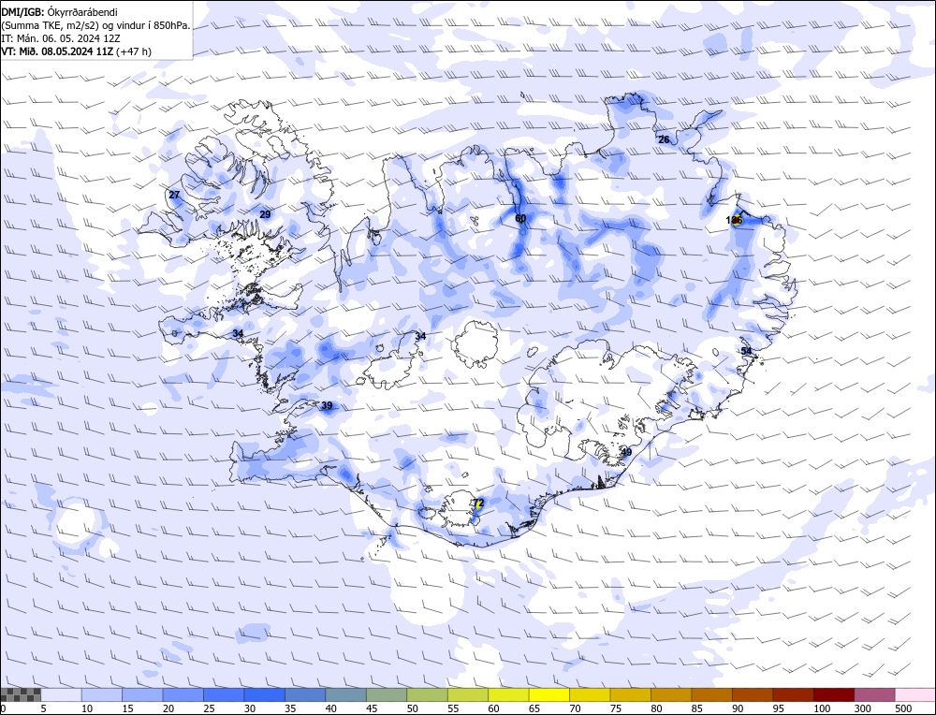Click the legend tick label 500
The width and height of the screenshot is (936, 715).
pyautogui.click(x=902, y=708)
